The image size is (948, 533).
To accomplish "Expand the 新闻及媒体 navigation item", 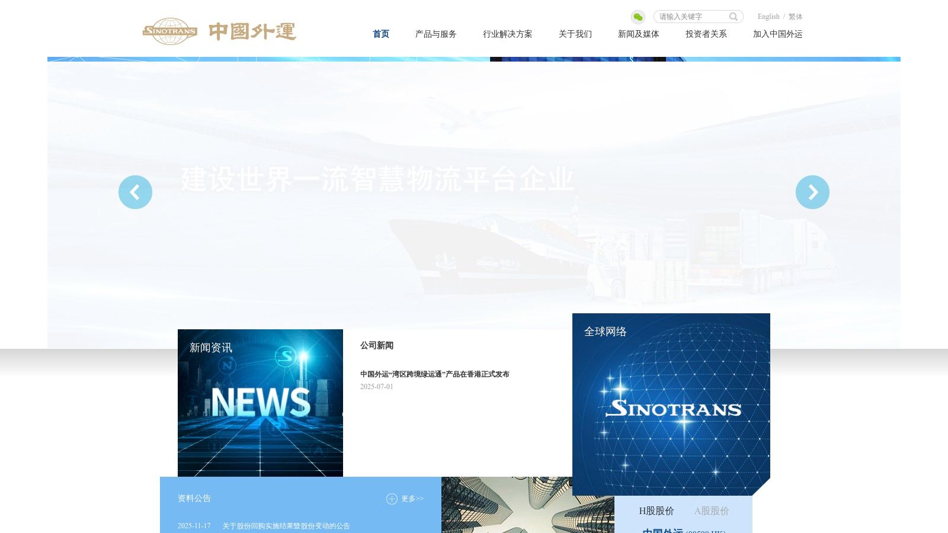I will tap(638, 34).
